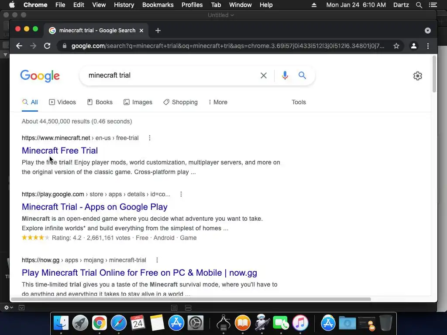This screenshot has height=335, width=447.
Task: Open the search Tools options
Action: click(299, 102)
